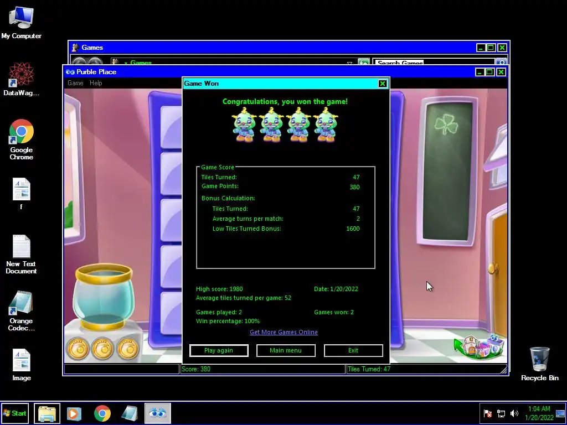Click the Games window title icon

coord(75,48)
